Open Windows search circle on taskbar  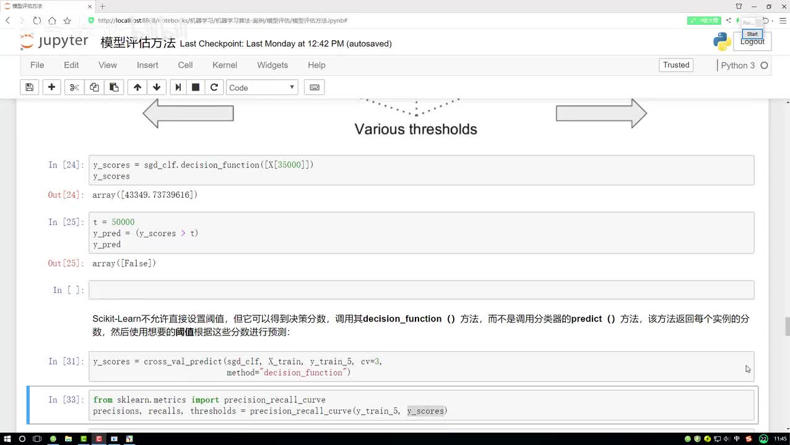tap(22, 439)
